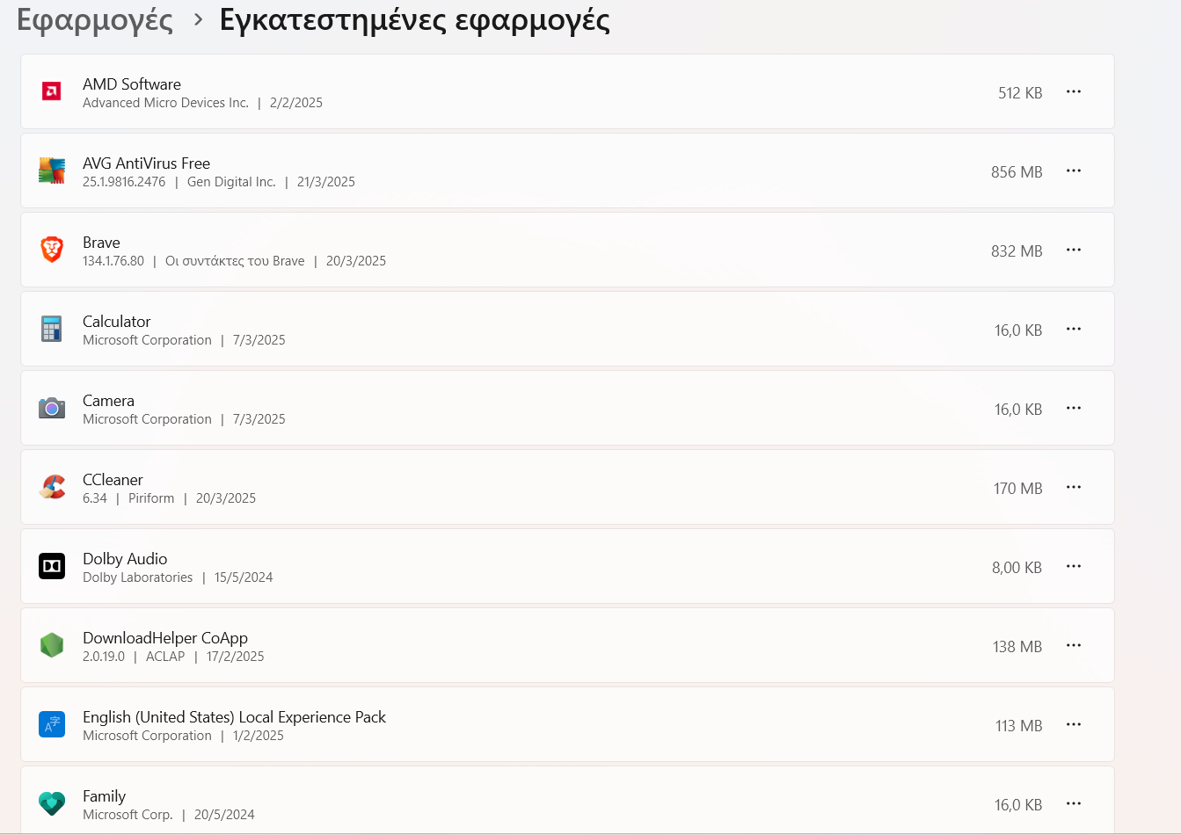Click the Brave lion icon
Image resolution: width=1181 pixels, height=835 pixels.
pos(52,250)
